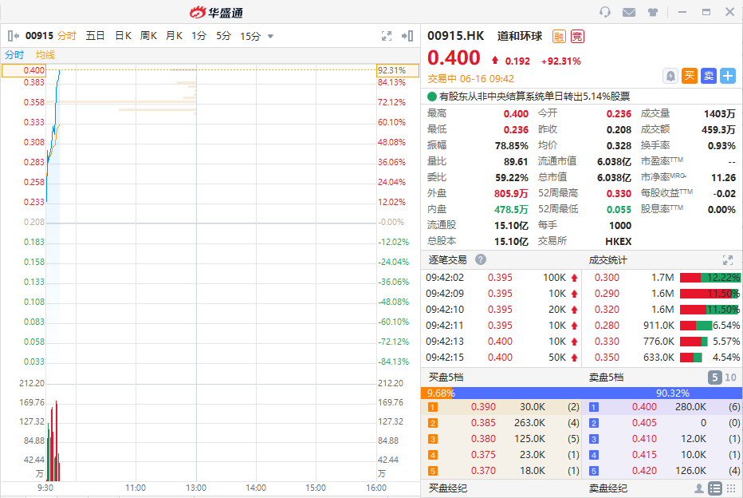743x498 pixels.
Task: Expand the chart to fullscreen
Action: click(x=387, y=36)
